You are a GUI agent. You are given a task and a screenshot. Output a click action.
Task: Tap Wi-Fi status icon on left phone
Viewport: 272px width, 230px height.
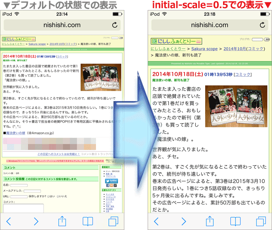(17, 14)
